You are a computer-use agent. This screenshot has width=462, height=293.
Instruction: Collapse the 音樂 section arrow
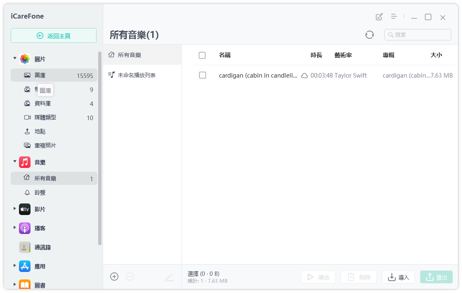pyautogui.click(x=15, y=161)
